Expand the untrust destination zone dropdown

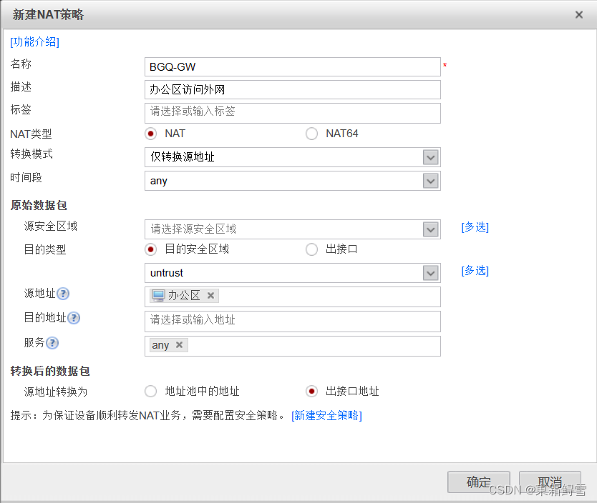click(431, 273)
